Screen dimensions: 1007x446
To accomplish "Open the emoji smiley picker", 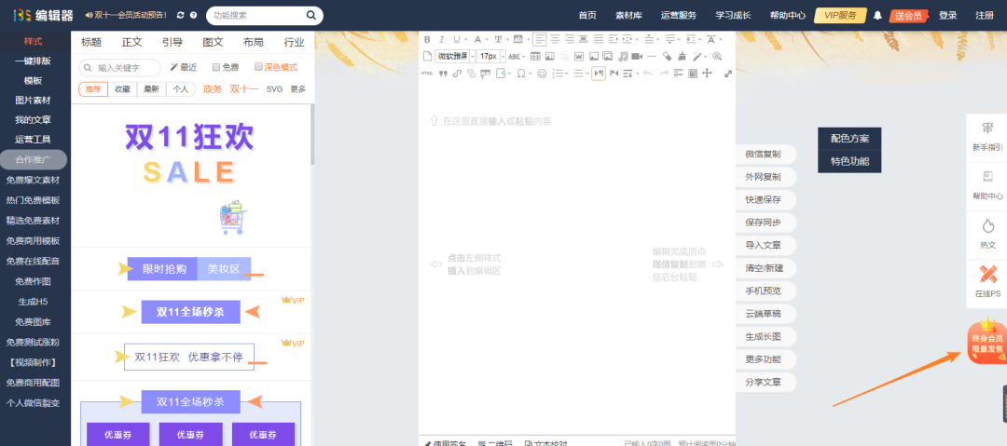I will coord(542,74).
